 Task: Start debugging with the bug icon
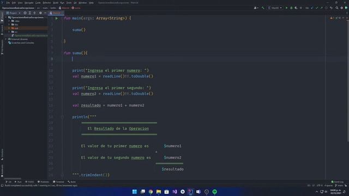pyautogui.click(x=291, y=8)
